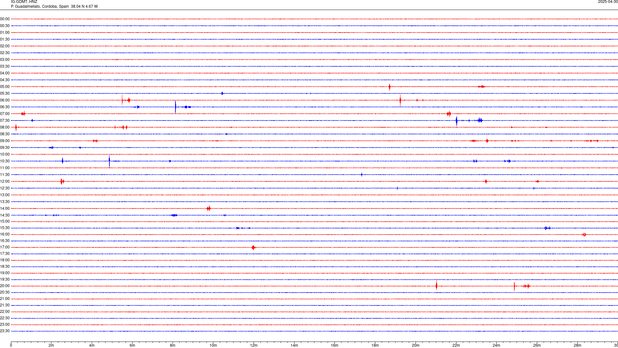Click the 6m tick on the time axis

tap(132, 345)
